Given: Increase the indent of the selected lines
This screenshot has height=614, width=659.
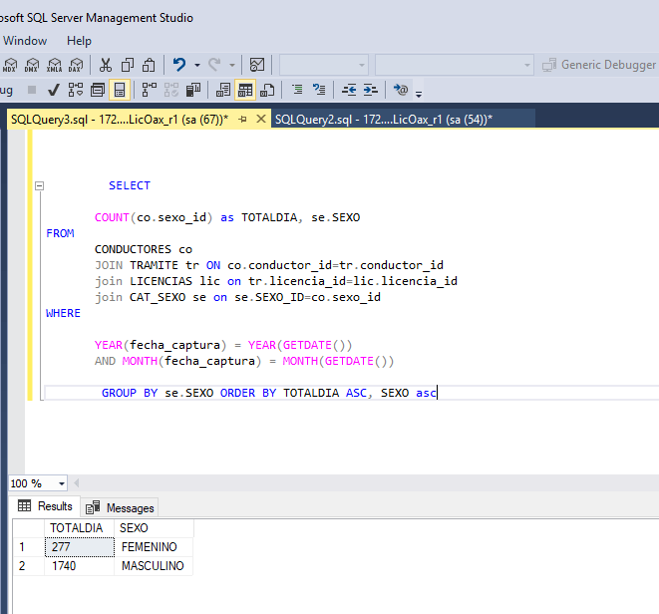Looking at the screenshot, I should click(x=370, y=90).
